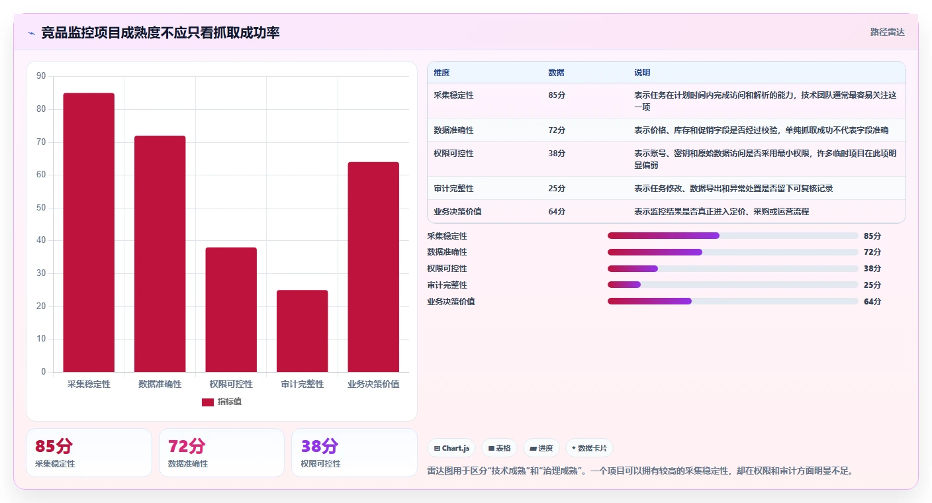Click the 50 tick on the y-axis
This screenshot has width=932, height=503.
41,208
